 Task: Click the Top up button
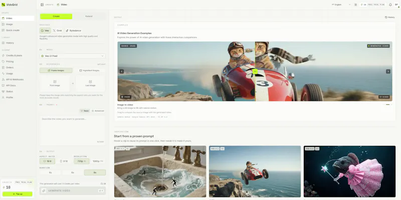coord(18,194)
